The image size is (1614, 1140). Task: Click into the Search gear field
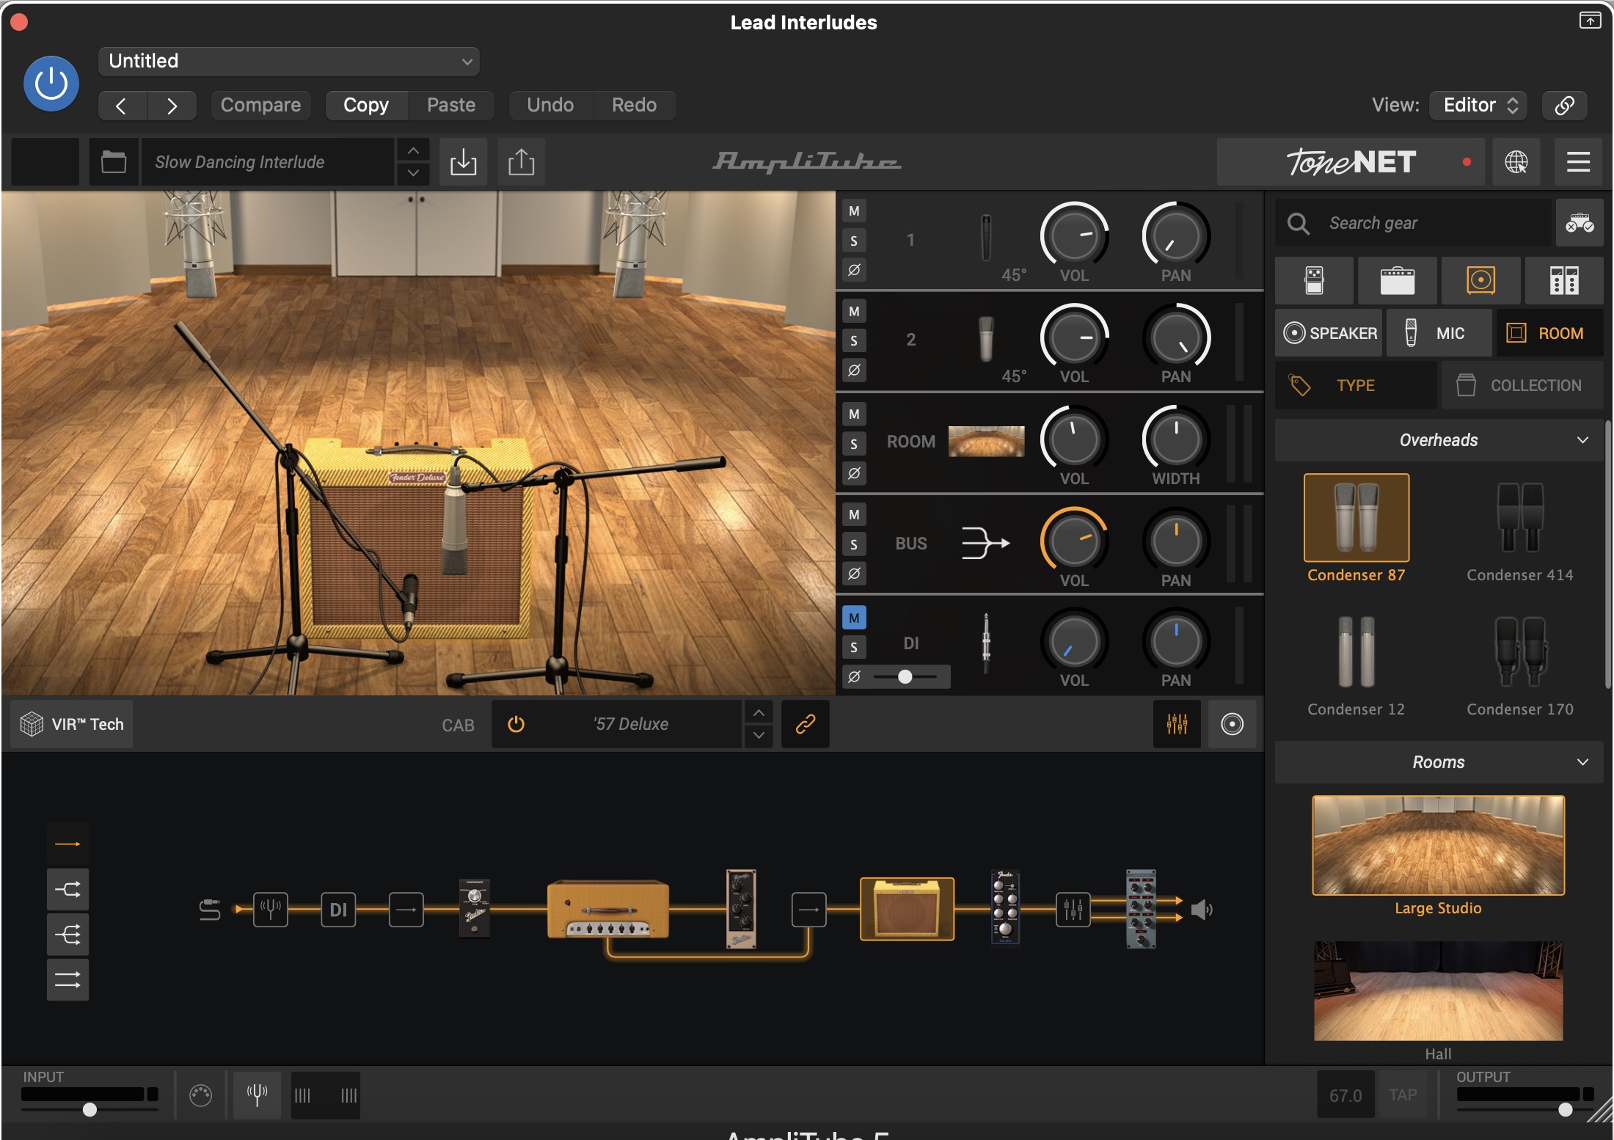[x=1413, y=223]
